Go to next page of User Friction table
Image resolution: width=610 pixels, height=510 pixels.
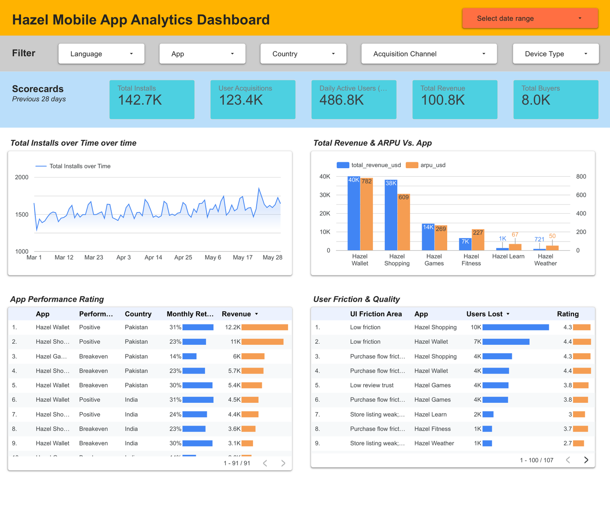pyautogui.click(x=586, y=460)
